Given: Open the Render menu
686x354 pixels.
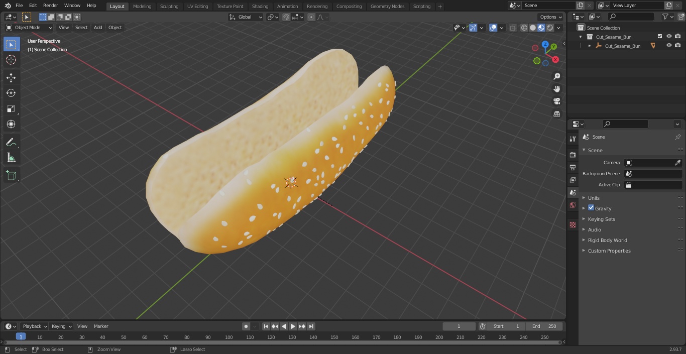Looking at the screenshot, I should tap(50, 6).
